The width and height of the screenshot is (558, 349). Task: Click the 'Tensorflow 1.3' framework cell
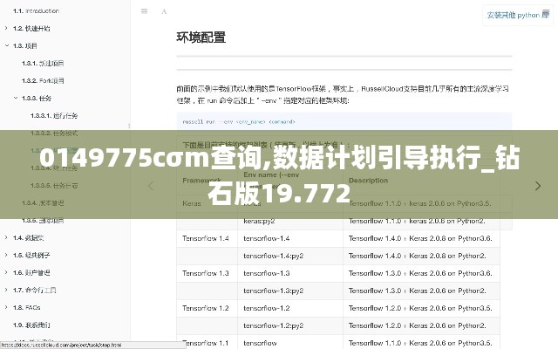(208, 273)
